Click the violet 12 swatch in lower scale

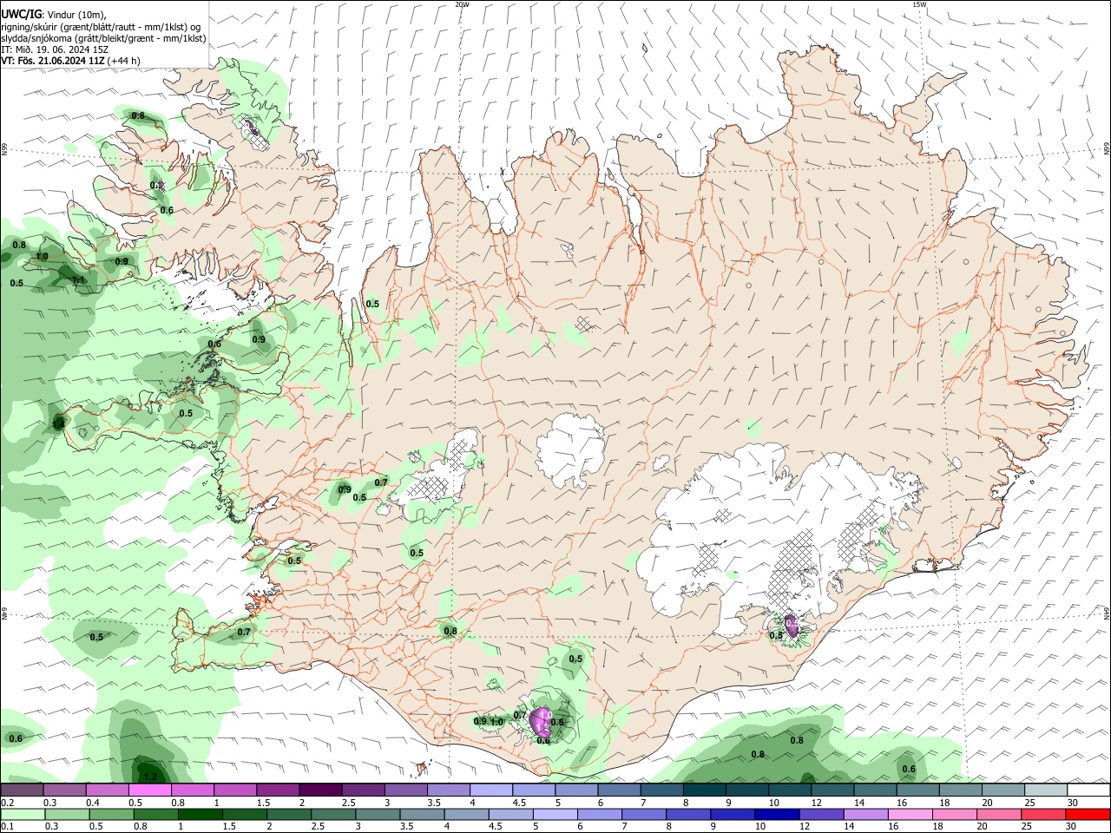(x=821, y=814)
